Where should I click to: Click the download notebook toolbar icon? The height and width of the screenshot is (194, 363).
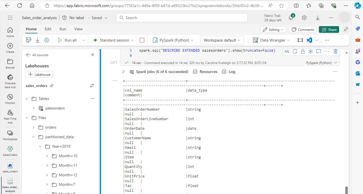37,40
